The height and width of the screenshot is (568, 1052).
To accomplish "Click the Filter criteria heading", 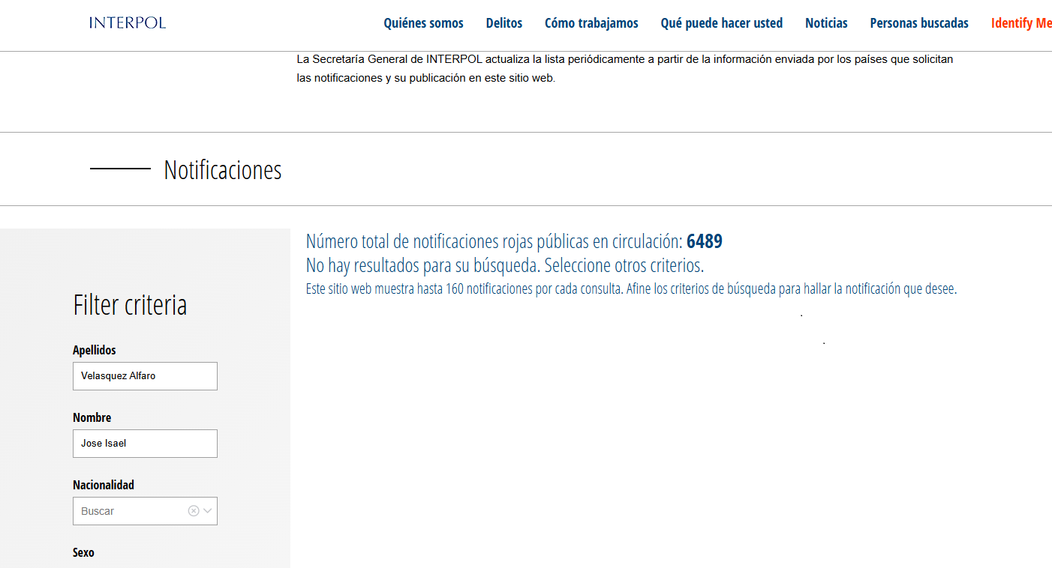I will pos(130,305).
